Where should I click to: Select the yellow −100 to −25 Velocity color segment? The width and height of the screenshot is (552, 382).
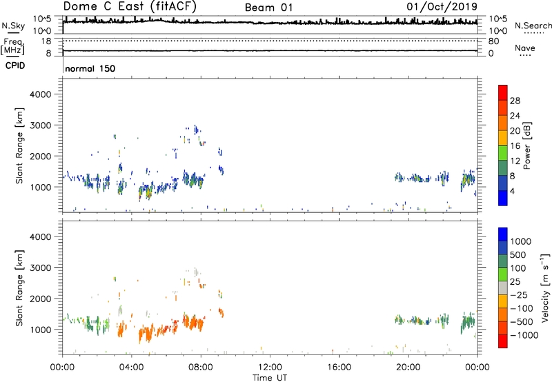[503, 301]
